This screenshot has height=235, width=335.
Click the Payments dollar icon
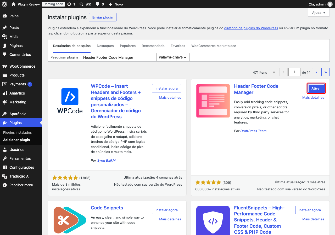coord(5,84)
